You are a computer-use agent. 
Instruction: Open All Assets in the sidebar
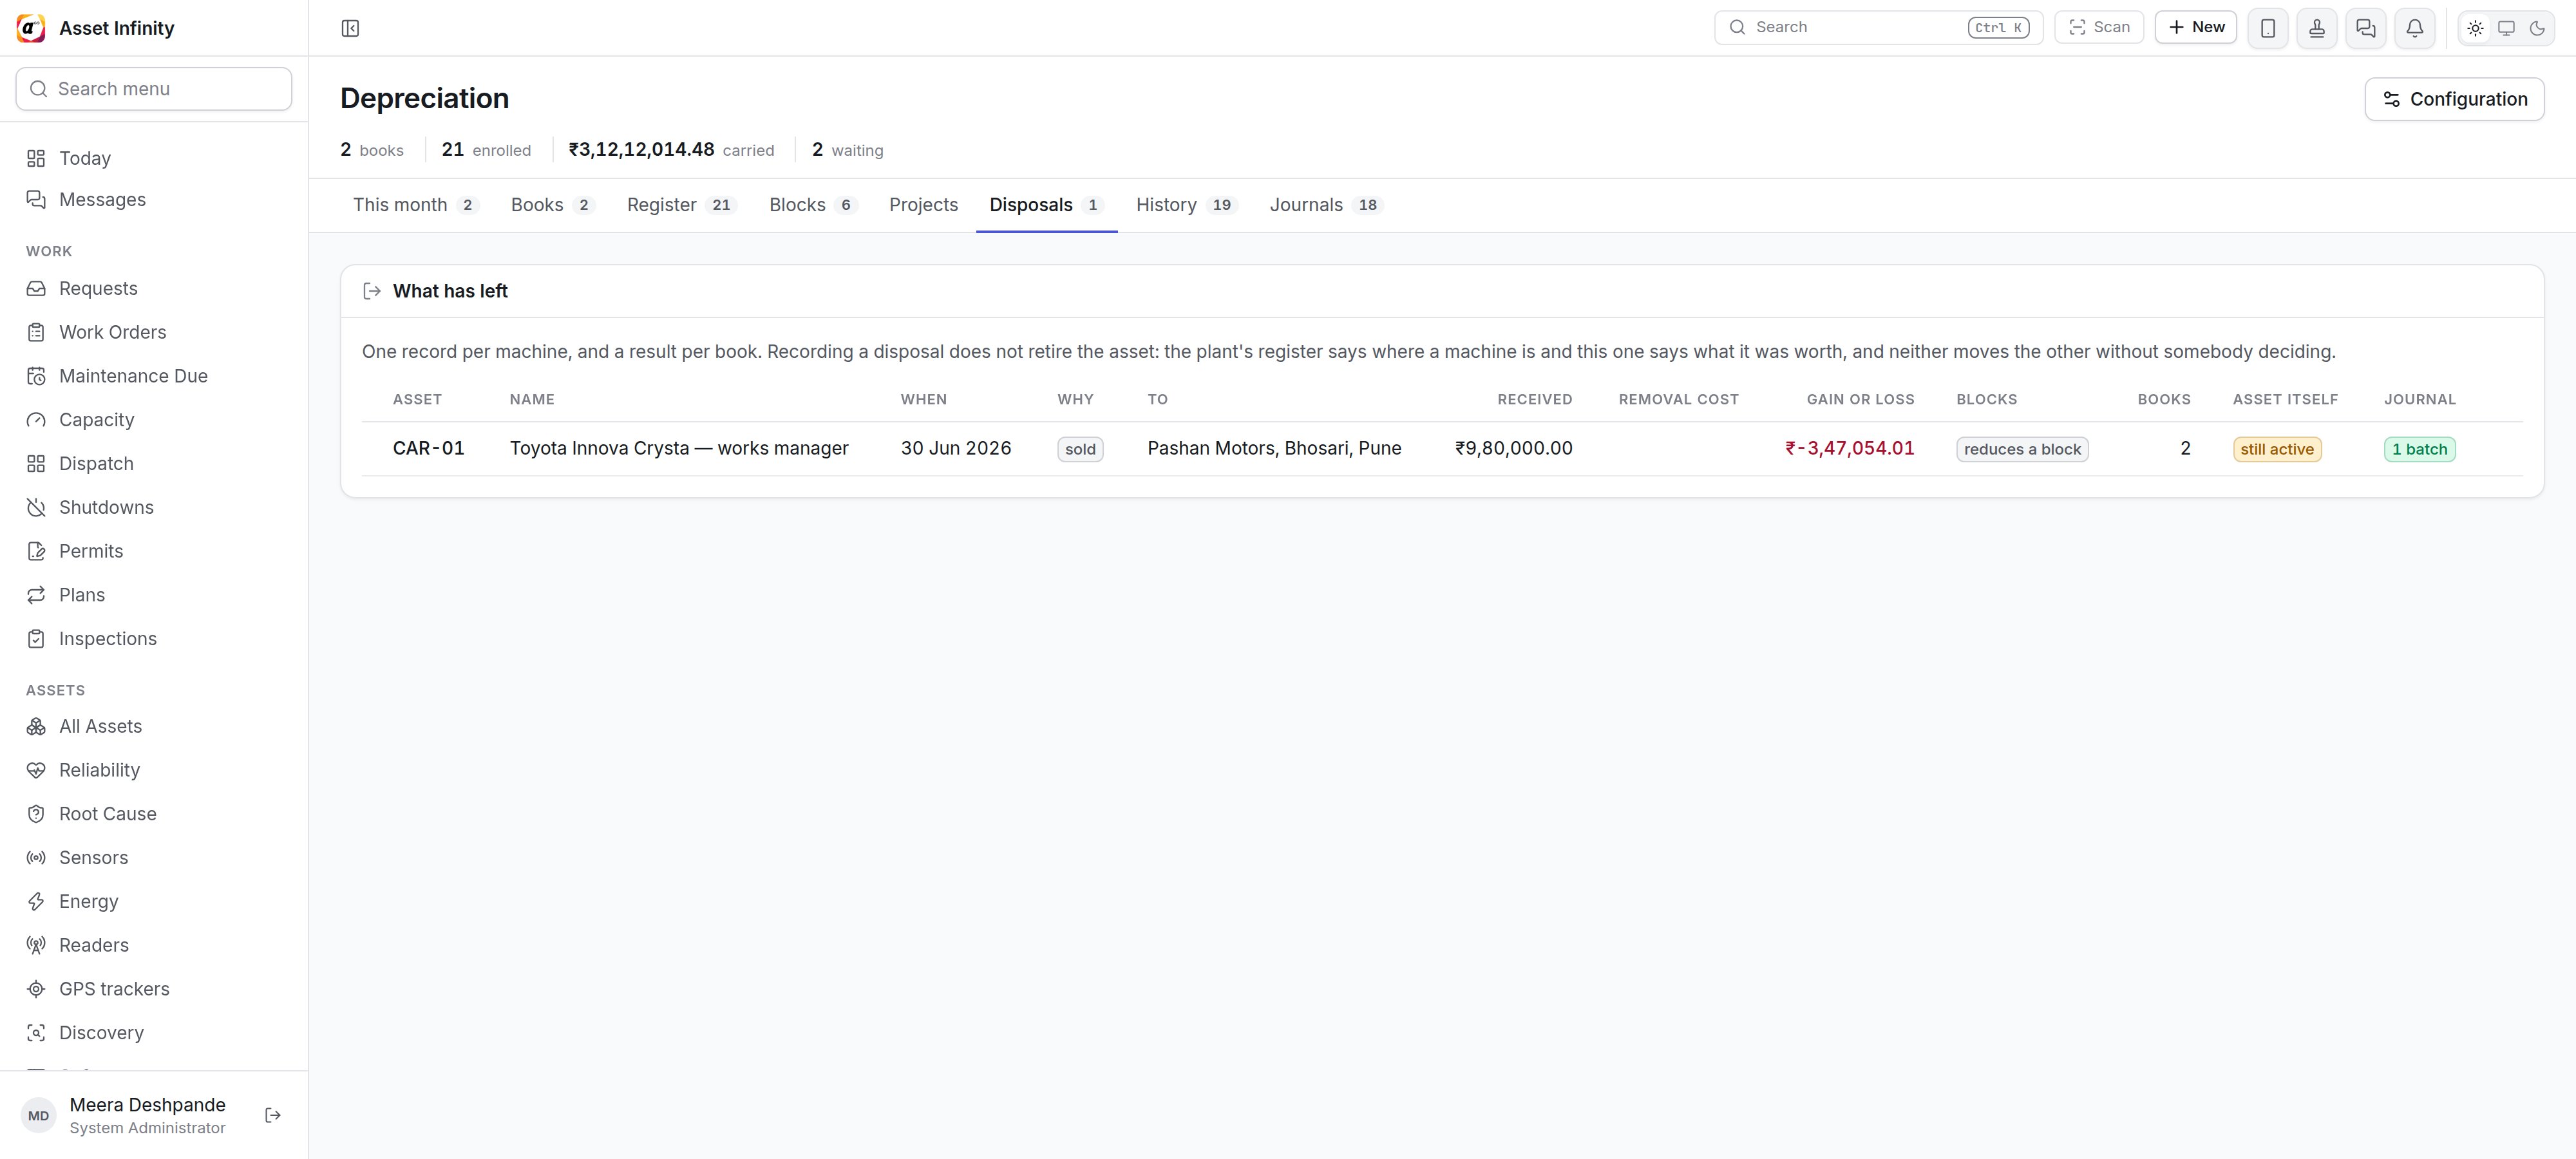tap(154, 726)
